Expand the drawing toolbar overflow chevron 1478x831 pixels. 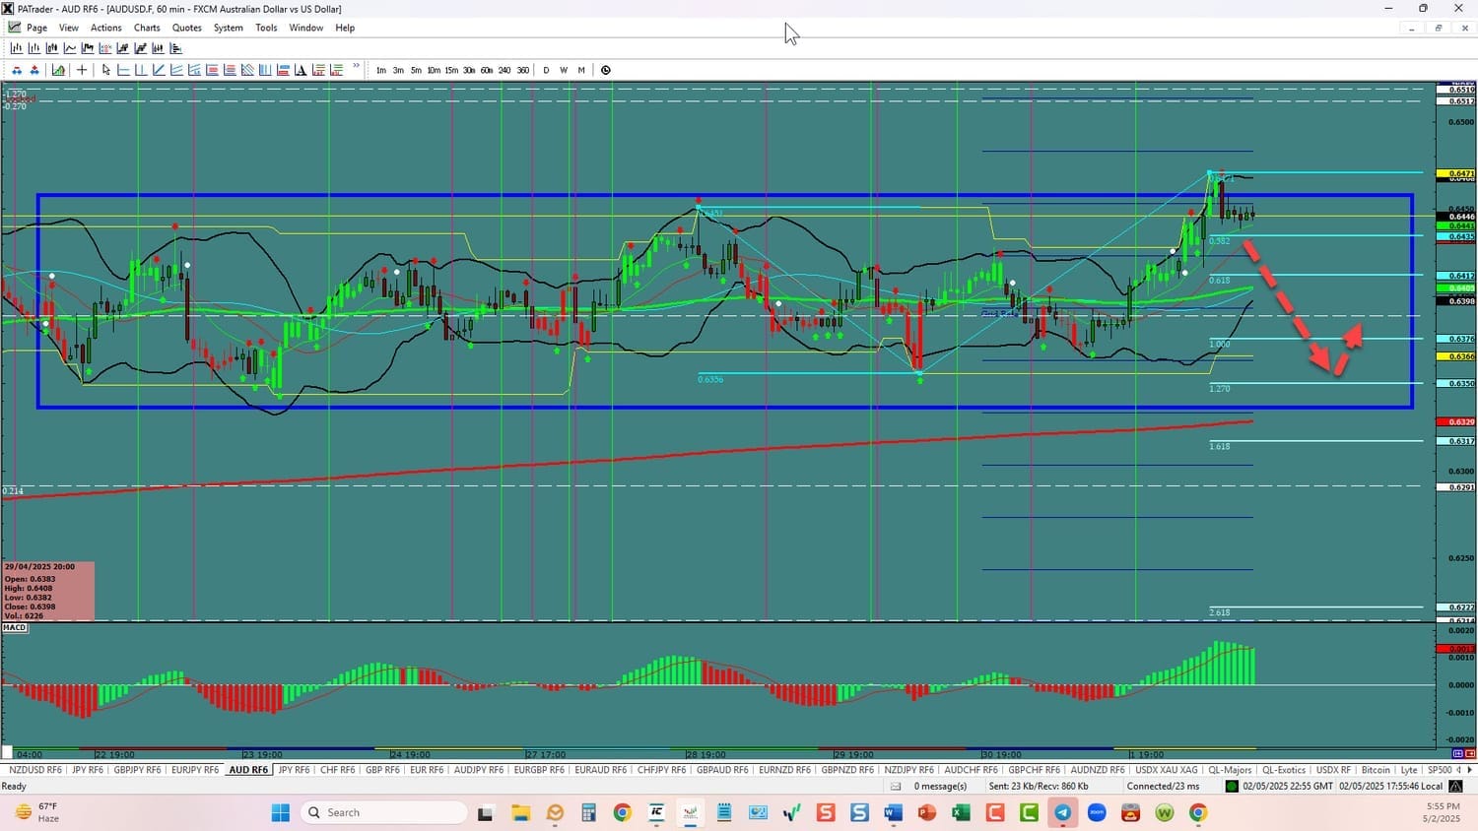tap(357, 67)
